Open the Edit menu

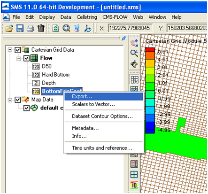[30, 17]
